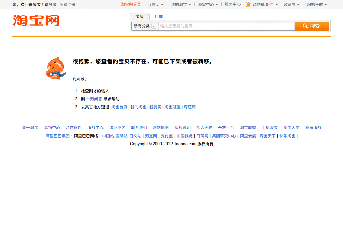Open 合作伙伴 footer link

coord(74,128)
